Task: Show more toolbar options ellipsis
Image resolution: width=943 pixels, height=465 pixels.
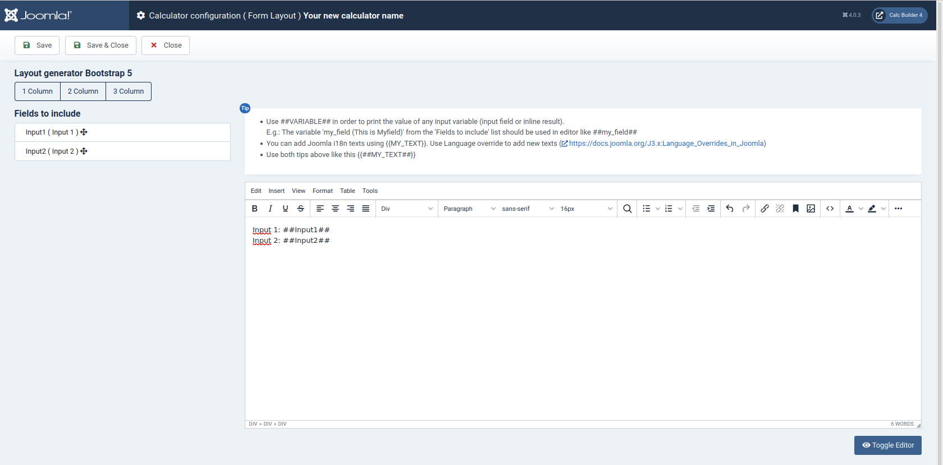Action: (x=898, y=209)
